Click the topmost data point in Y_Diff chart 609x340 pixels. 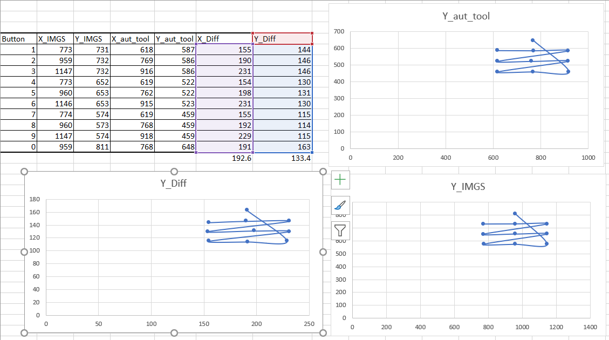(247, 209)
